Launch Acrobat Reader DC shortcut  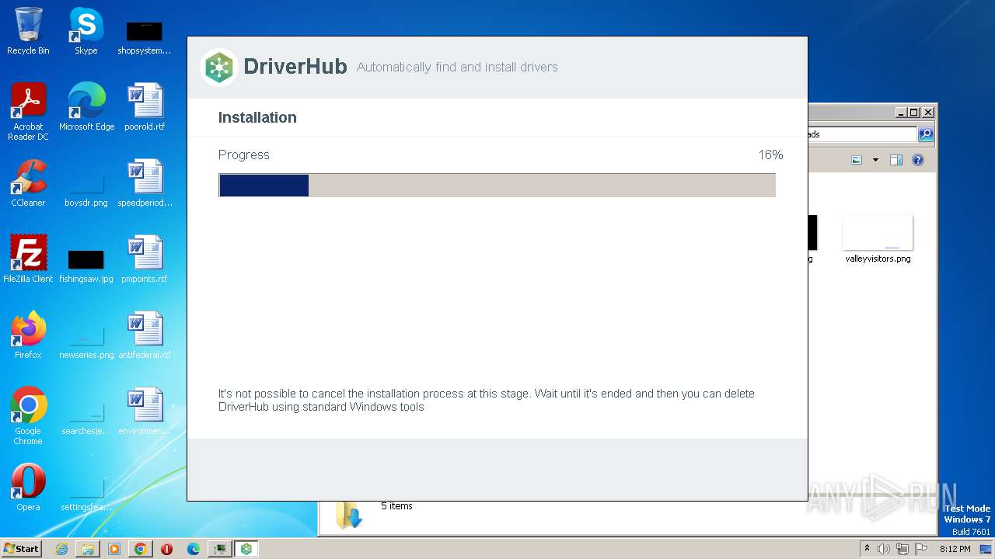tap(28, 112)
